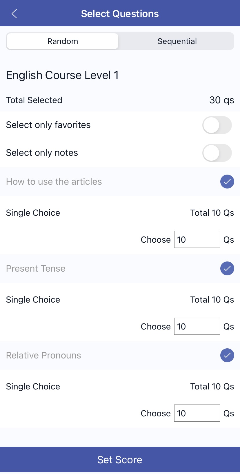Tap the English Course Level 1 title
The height and width of the screenshot is (474, 240).
[62, 75]
